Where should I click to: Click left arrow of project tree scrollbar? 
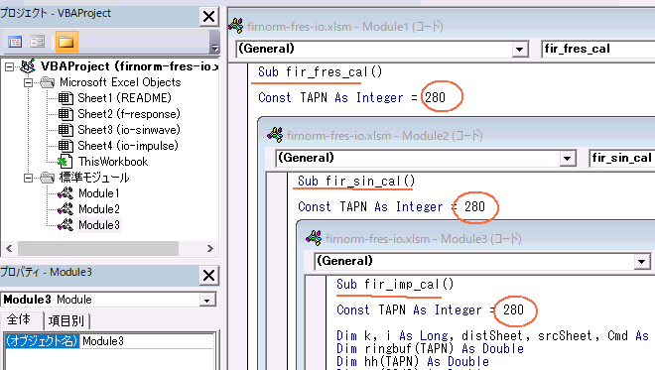9,248
